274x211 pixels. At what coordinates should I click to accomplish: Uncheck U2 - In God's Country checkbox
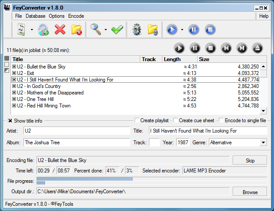[x=14, y=86]
